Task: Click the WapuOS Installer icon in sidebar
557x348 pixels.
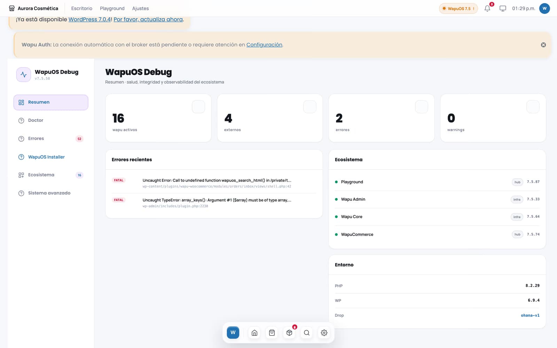Action: (21, 157)
